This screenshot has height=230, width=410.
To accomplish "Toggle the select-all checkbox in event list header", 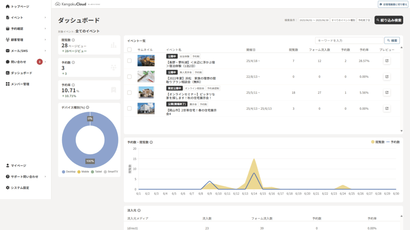I will (x=129, y=50).
